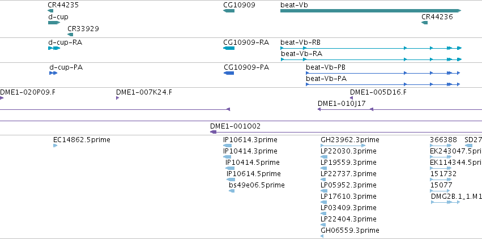Select the GH23962.3prime EST feature

[343, 146]
